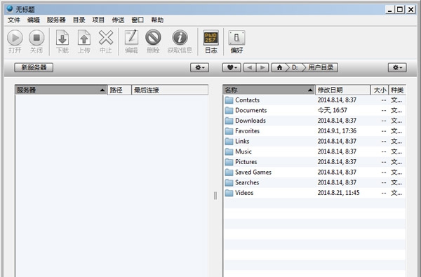This screenshot has width=421, height=277.
Task: Open gear dropdown above server list
Action: pyautogui.click(x=199, y=67)
